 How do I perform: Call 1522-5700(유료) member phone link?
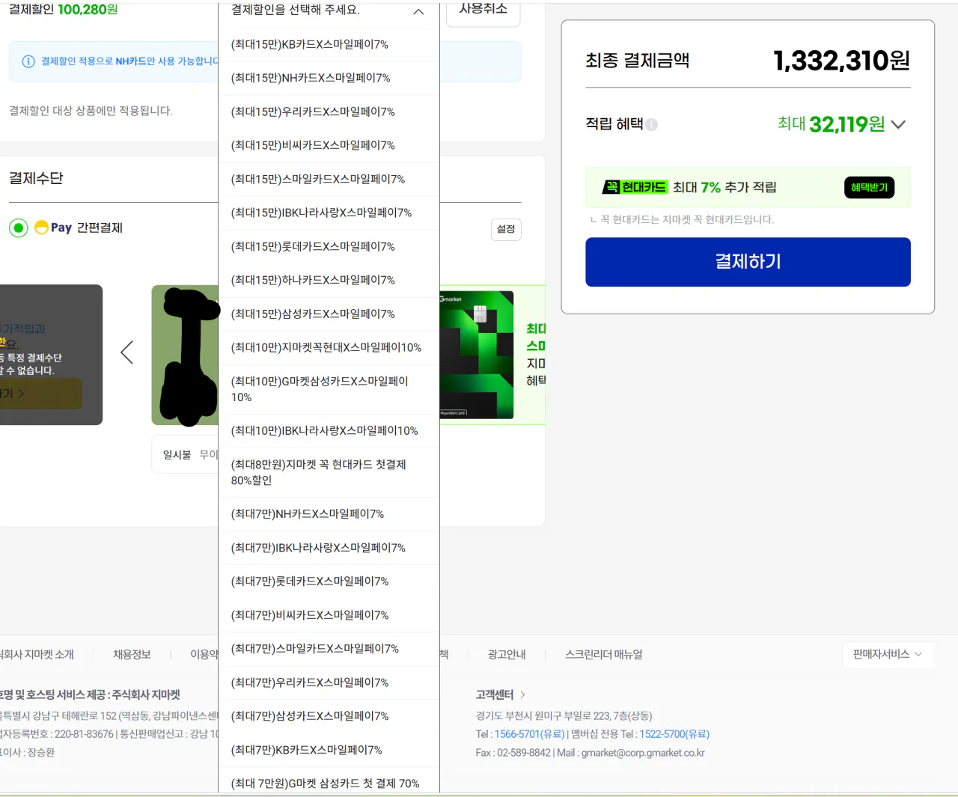click(x=674, y=734)
